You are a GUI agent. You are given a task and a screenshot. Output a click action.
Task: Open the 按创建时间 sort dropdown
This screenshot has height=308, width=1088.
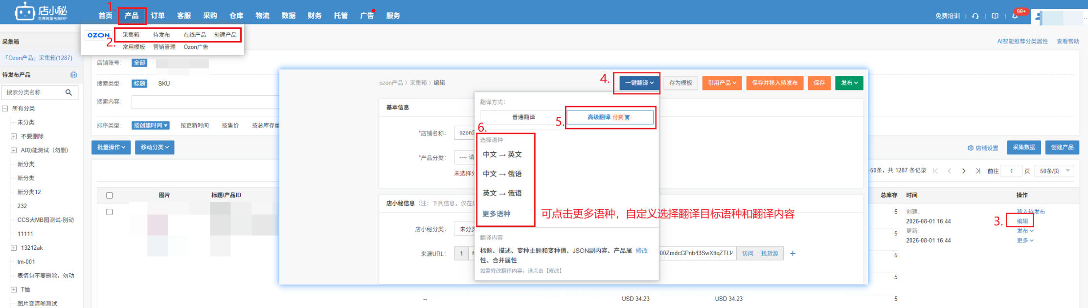(151, 126)
